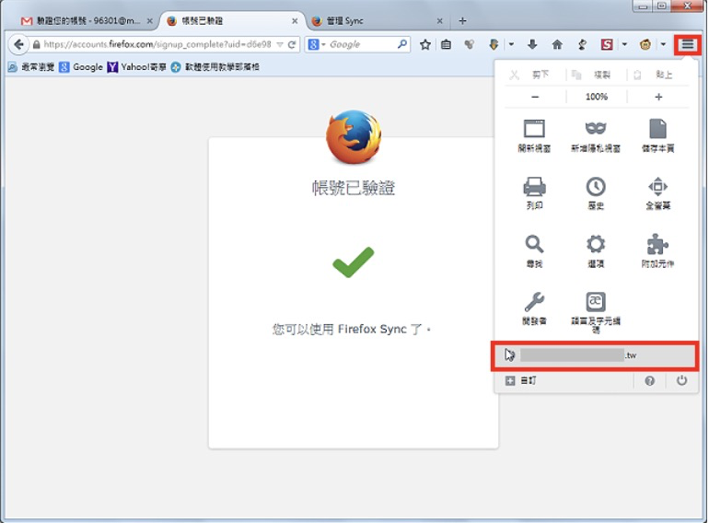Close the Gmail tab
Image resolution: width=709 pixels, height=523 pixels.
(150, 21)
